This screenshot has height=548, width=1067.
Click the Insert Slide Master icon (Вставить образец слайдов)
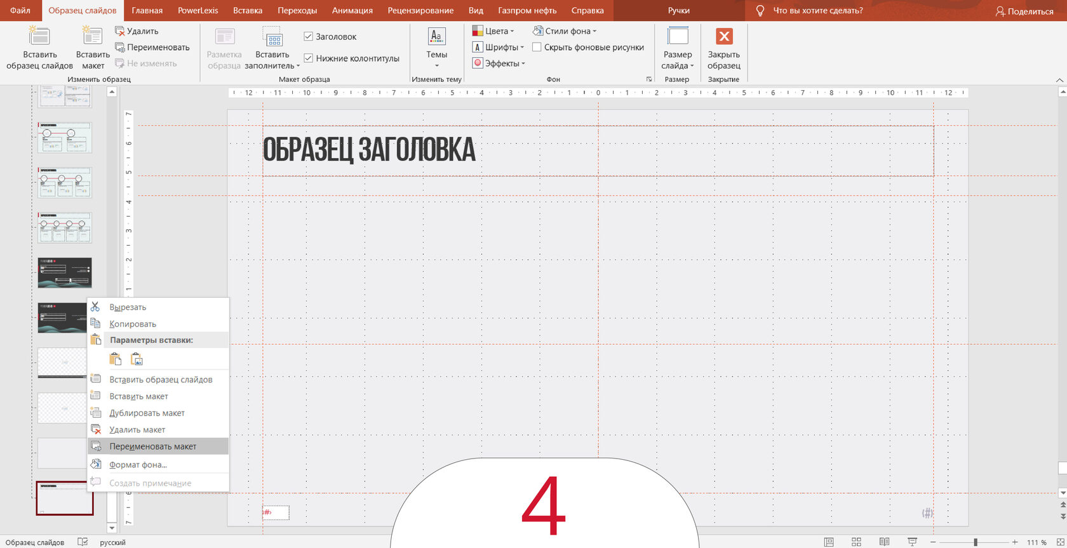39,37
